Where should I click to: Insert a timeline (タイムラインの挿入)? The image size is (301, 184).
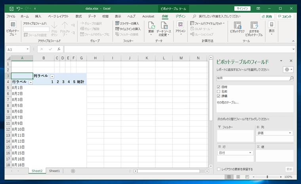click(128, 29)
